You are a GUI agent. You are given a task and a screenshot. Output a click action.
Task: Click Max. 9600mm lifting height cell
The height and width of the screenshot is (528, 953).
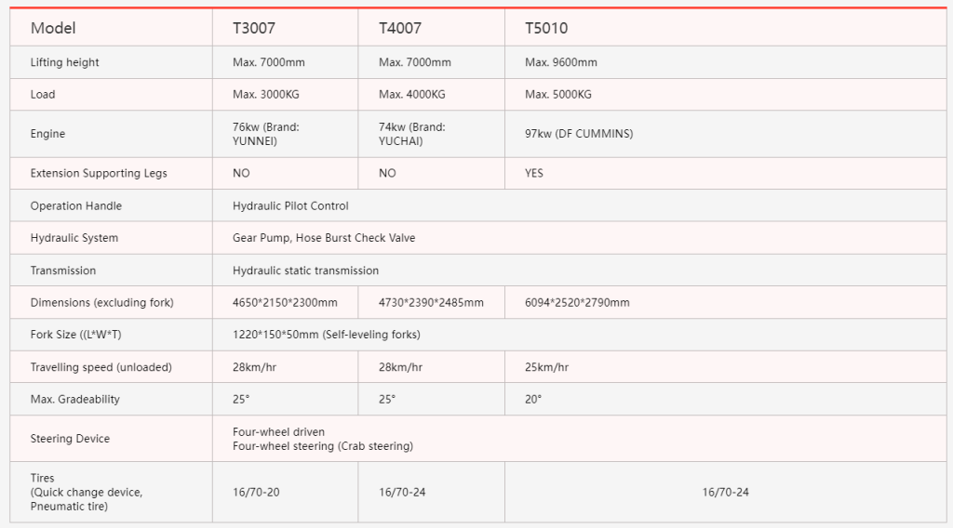click(x=561, y=62)
